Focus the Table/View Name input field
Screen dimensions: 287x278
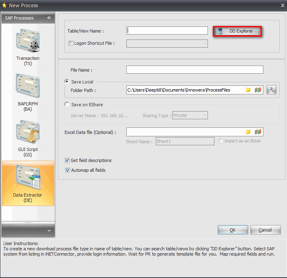pos(167,31)
